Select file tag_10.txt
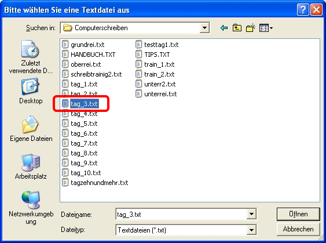 [x=82, y=173]
